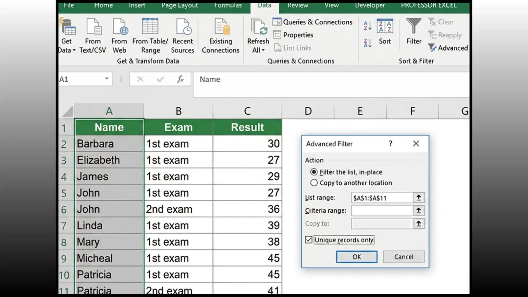Viewport: 528px width, 297px height.
Task: Switch to the Home tab
Action: [103, 5]
